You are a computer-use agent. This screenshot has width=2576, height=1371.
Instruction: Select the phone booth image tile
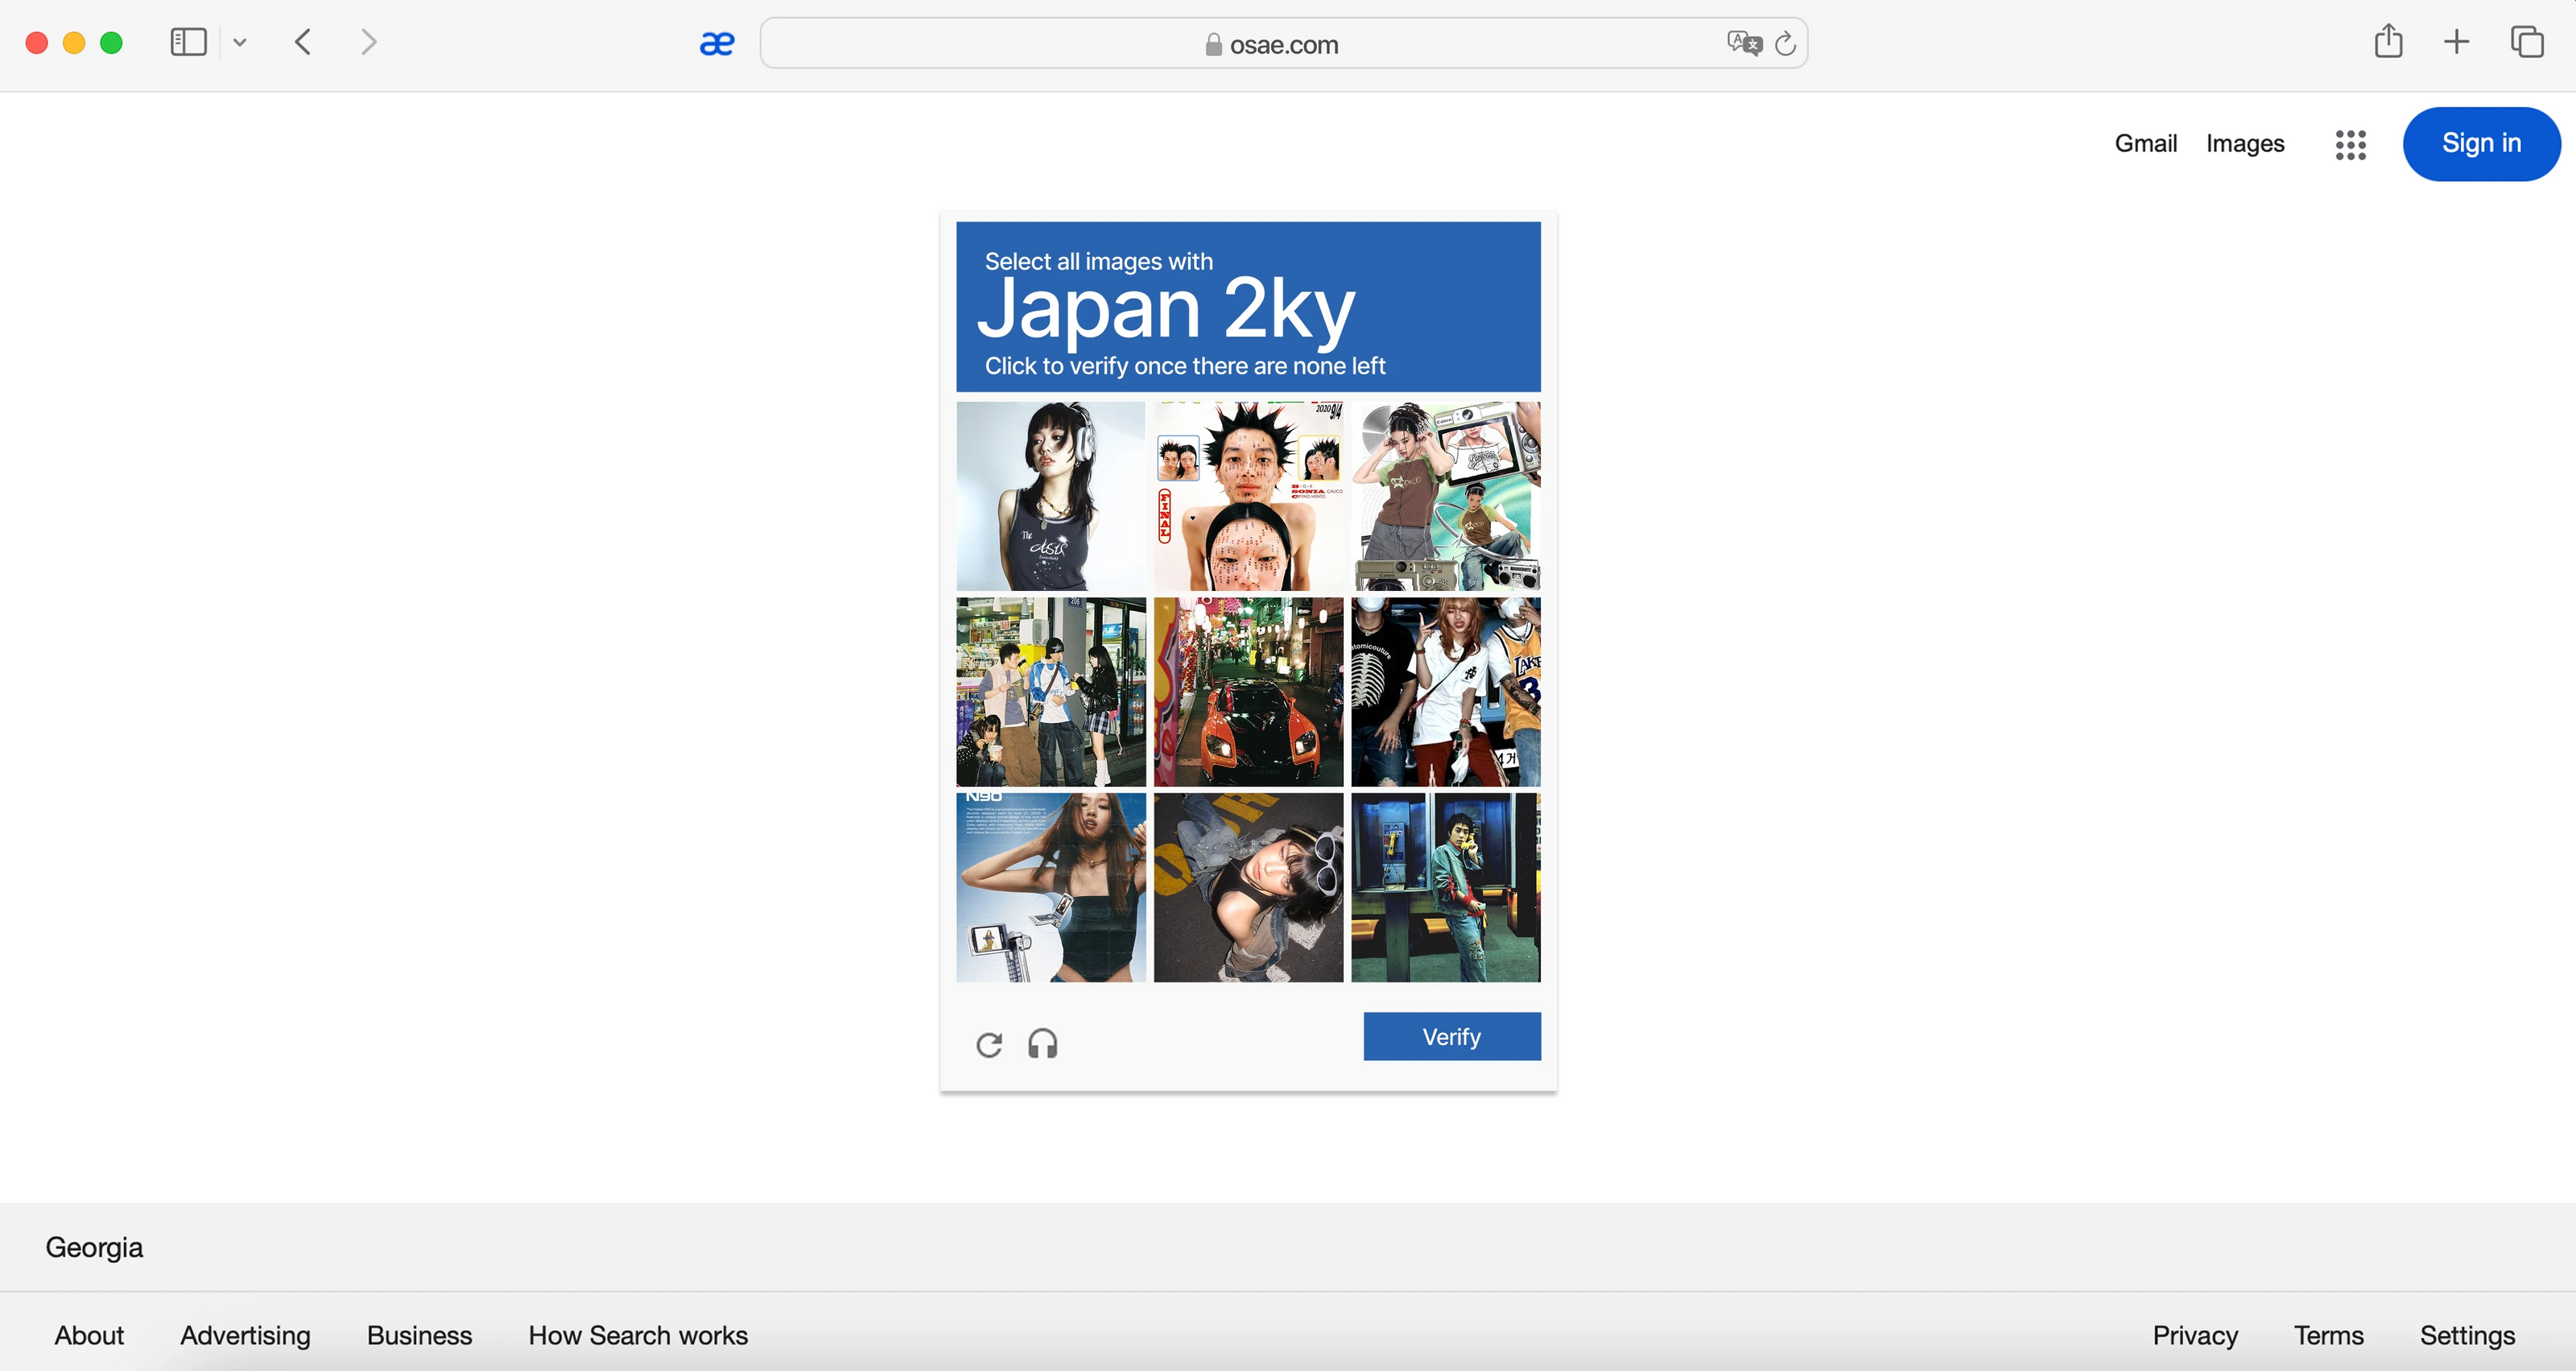pyautogui.click(x=1445, y=888)
